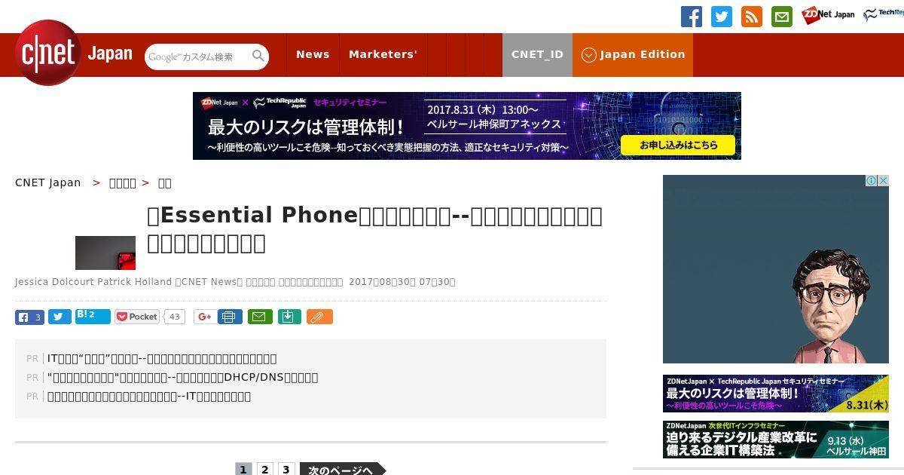
Task: Go to CNET Japan home via red logo
Action: [x=48, y=53]
